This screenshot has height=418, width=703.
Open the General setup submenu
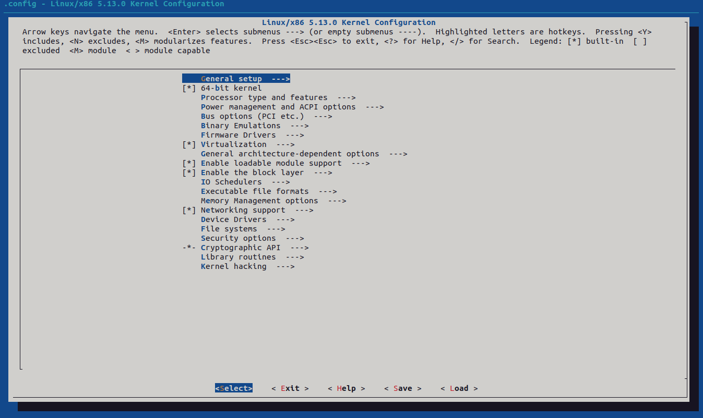[x=236, y=79]
